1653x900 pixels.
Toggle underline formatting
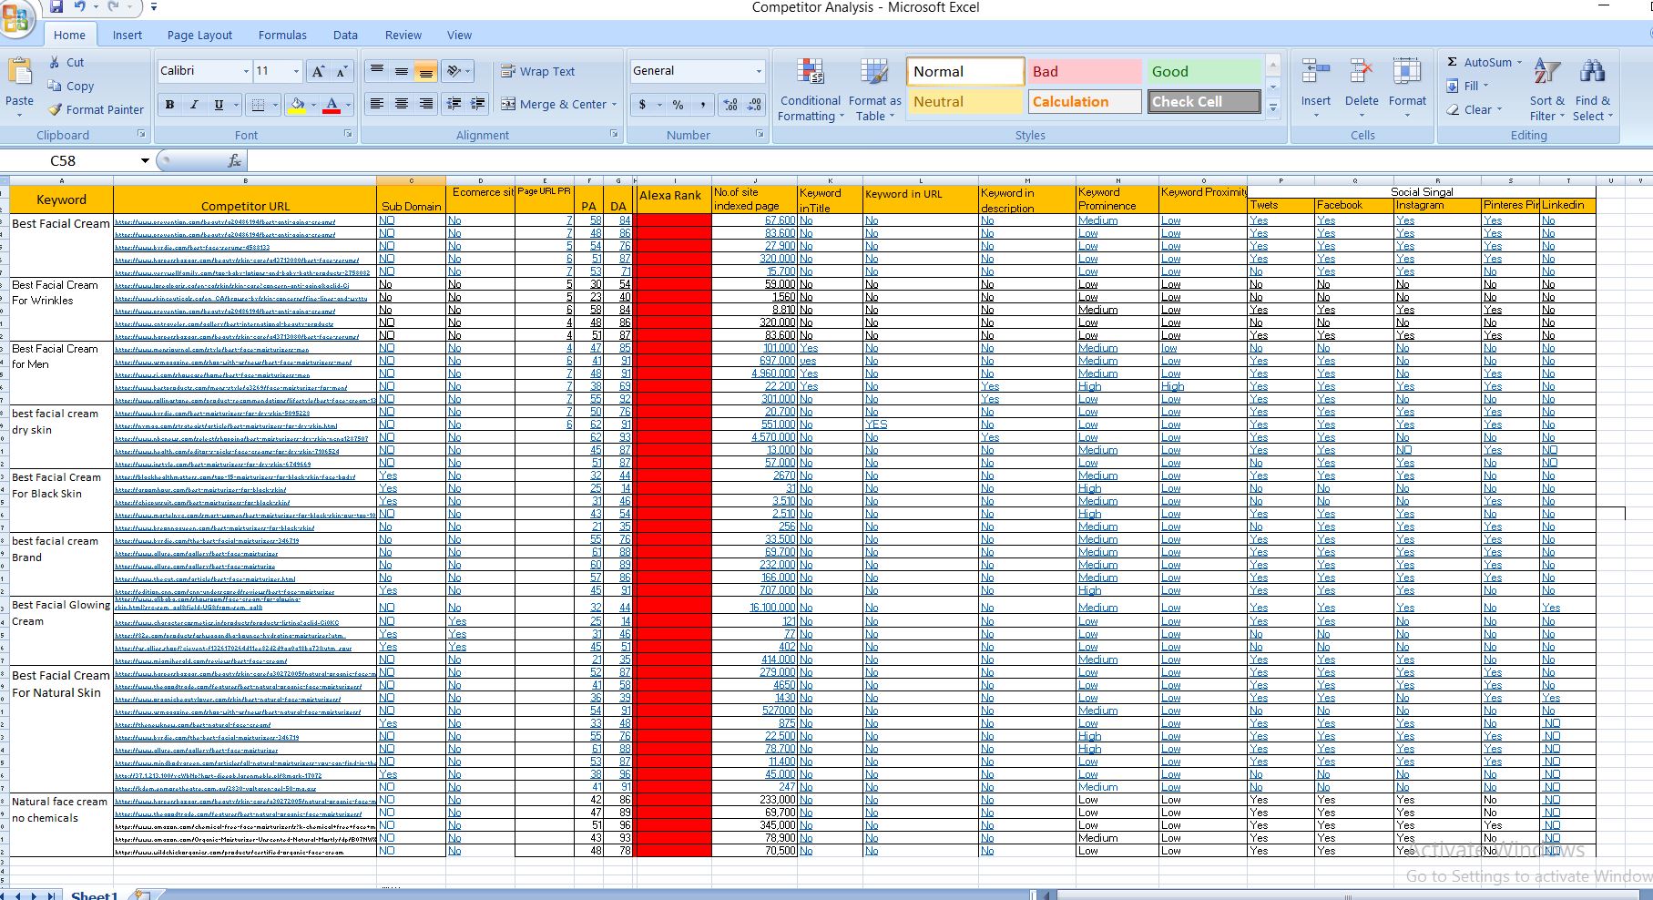pyautogui.click(x=217, y=105)
